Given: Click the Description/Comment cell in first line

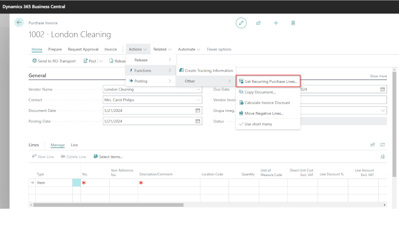Looking at the screenshot, I should pos(169,182).
